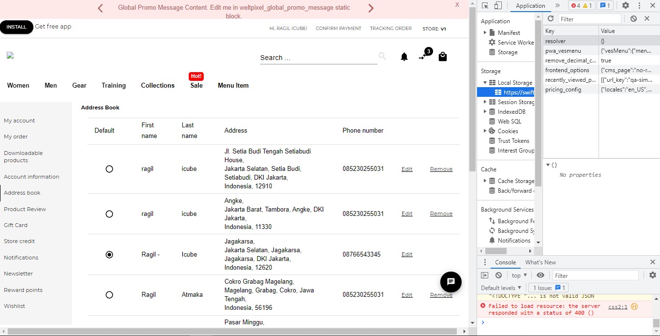This screenshot has height=336, width=660.
Task: Select the default radio for Ragil Atmaka's address
Action: coord(109,294)
